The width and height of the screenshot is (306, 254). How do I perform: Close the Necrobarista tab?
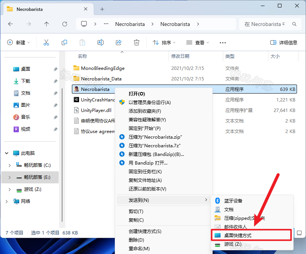tap(85, 9)
